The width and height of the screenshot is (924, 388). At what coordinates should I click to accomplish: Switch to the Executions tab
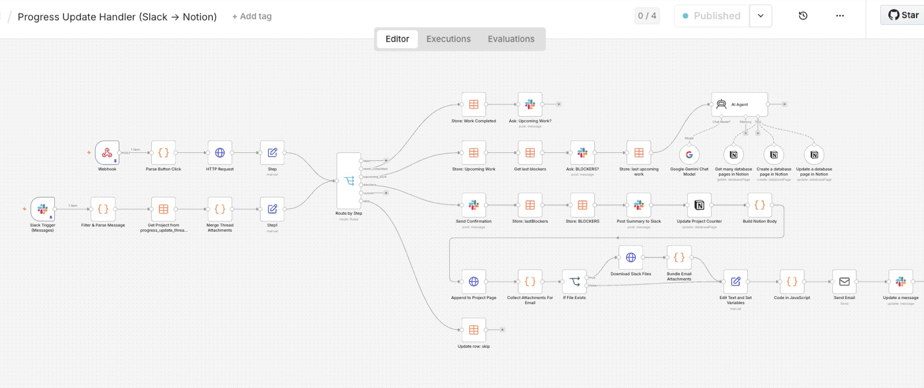click(449, 39)
